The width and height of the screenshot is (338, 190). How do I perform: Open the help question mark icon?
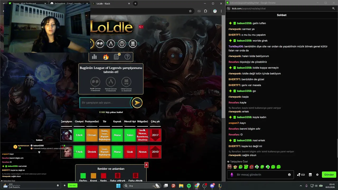(x=128, y=57)
